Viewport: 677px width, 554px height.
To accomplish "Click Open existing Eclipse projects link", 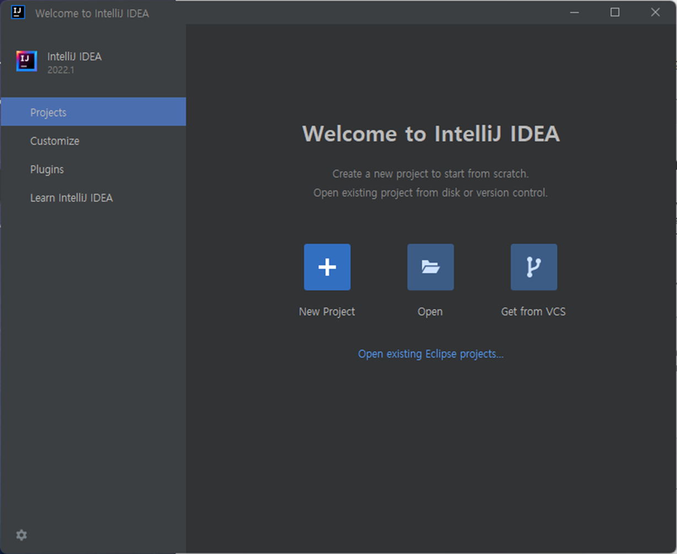I will point(431,354).
